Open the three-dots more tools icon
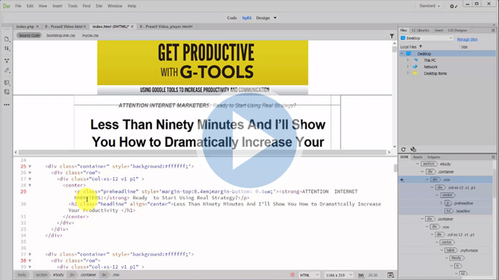Image resolution: width=499 pixels, height=280 pixels. 6,102
